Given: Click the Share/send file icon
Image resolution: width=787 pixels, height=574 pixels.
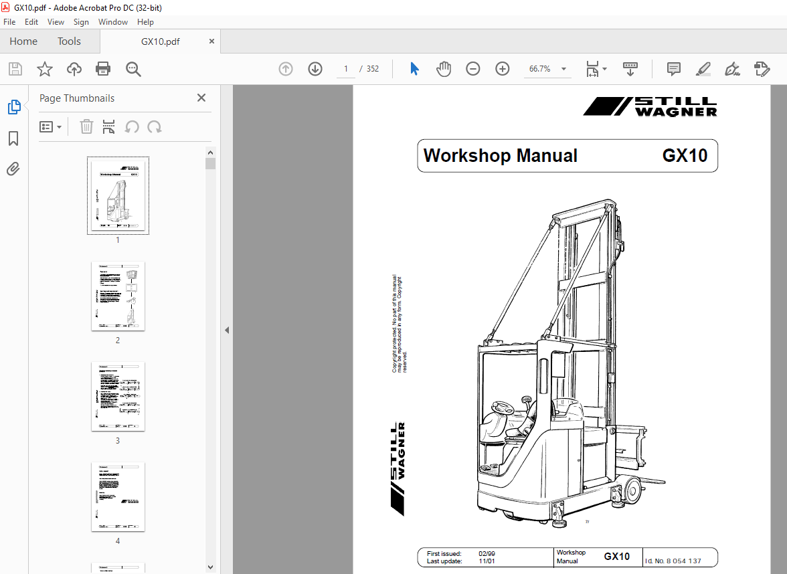Looking at the screenshot, I should (762, 69).
